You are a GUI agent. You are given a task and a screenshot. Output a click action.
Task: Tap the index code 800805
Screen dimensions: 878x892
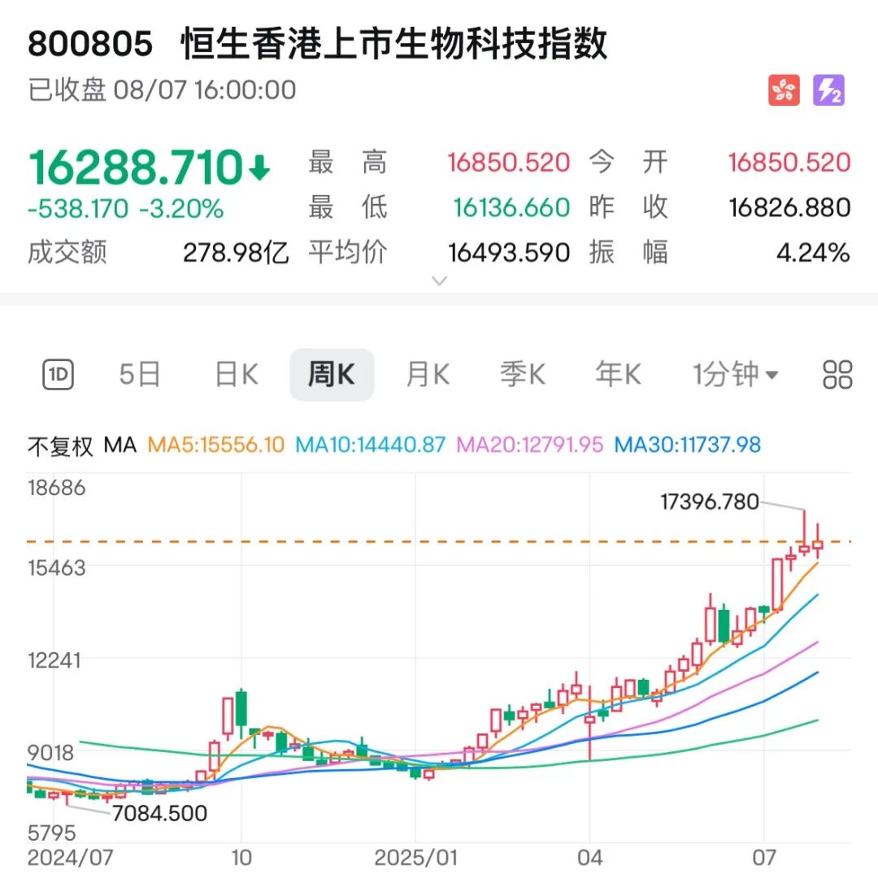click(x=90, y=44)
